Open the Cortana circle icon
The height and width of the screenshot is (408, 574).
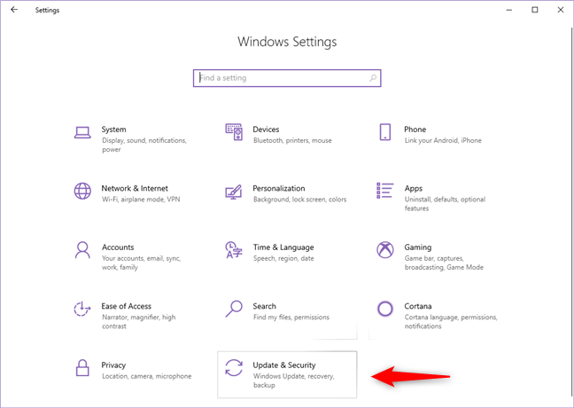(385, 309)
